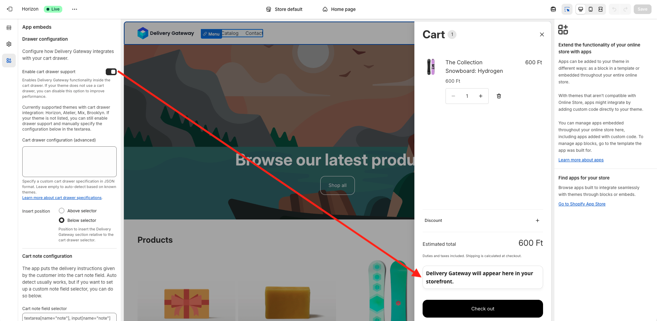Switch to mobile preview view
This screenshot has width=657, height=321.
pyautogui.click(x=591, y=9)
